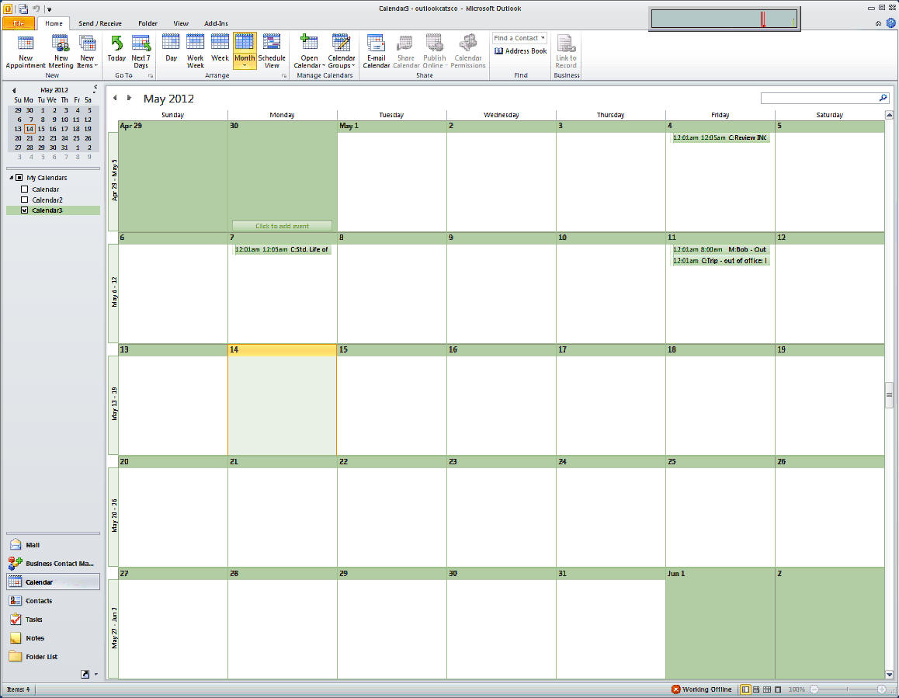This screenshot has height=698, width=899.
Task: Uncheck the Calendar3 checkbox
Action: 24,210
